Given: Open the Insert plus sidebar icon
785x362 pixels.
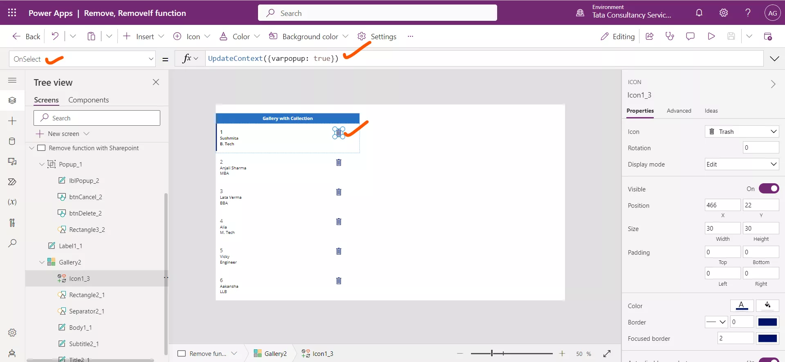Looking at the screenshot, I should tap(12, 121).
